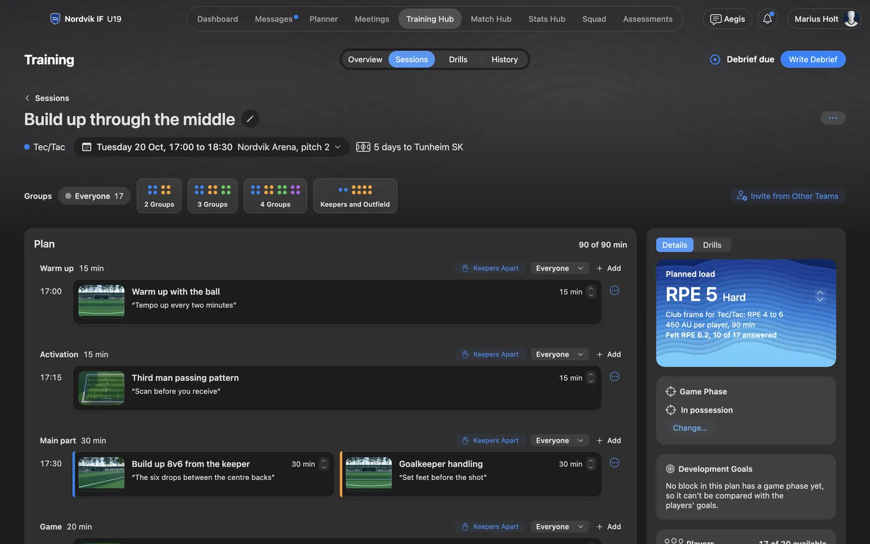Open the session date and venue dropdown
Image resolution: width=870 pixels, height=544 pixels.
click(211, 147)
